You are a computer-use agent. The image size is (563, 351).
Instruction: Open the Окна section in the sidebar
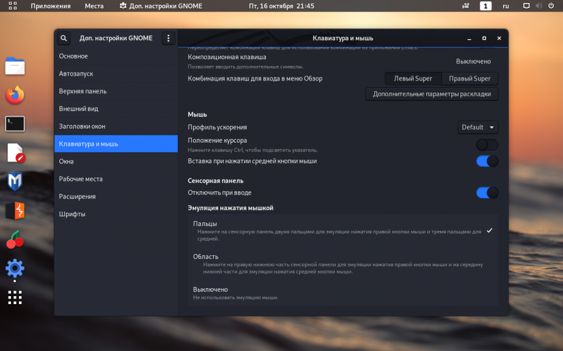pos(116,161)
